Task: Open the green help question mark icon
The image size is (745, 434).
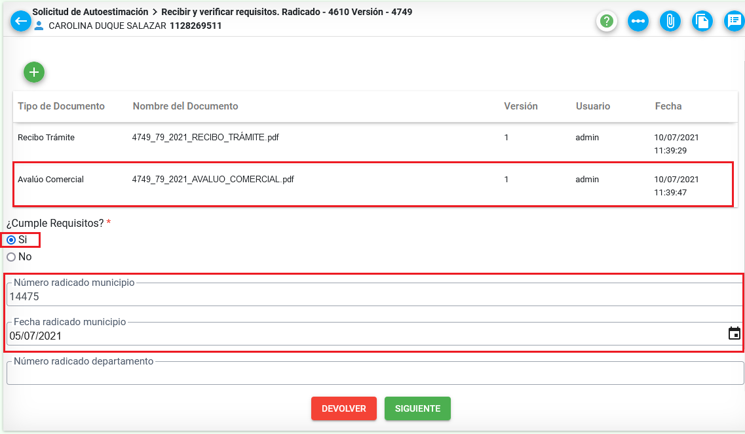Action: pyautogui.click(x=606, y=22)
